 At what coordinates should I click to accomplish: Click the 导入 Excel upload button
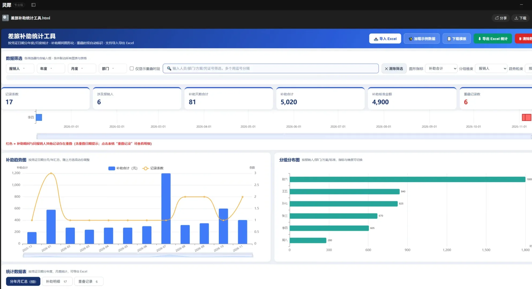pyautogui.click(x=385, y=39)
